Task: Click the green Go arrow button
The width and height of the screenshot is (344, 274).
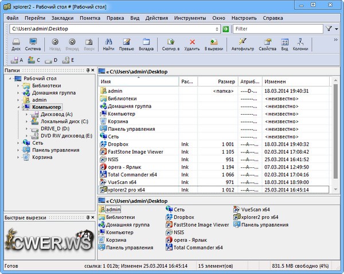Action: coord(225,28)
